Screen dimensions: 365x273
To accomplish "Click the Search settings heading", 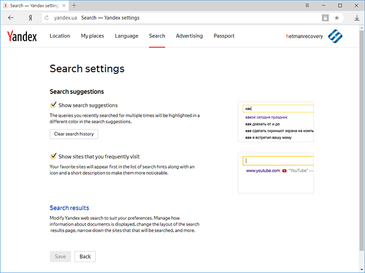I will point(87,68).
